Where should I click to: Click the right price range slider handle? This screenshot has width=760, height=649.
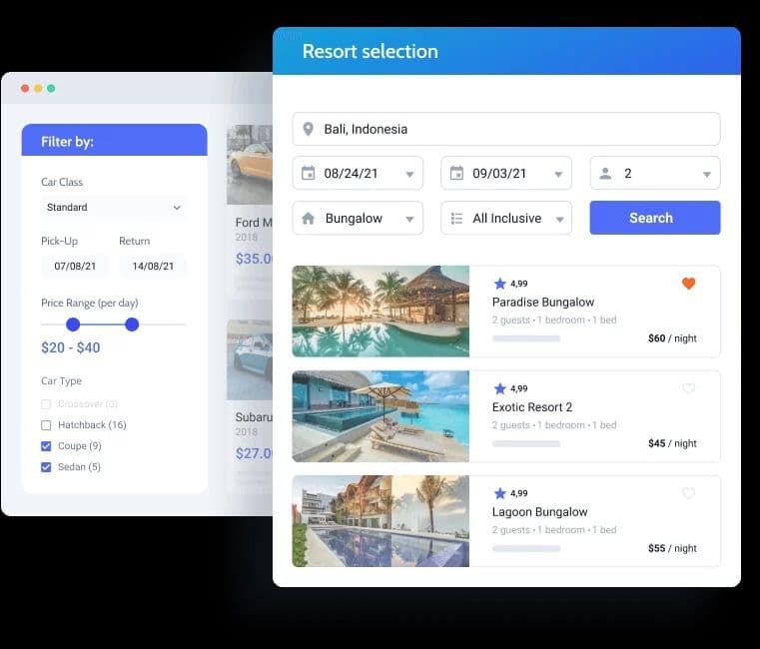(x=132, y=324)
